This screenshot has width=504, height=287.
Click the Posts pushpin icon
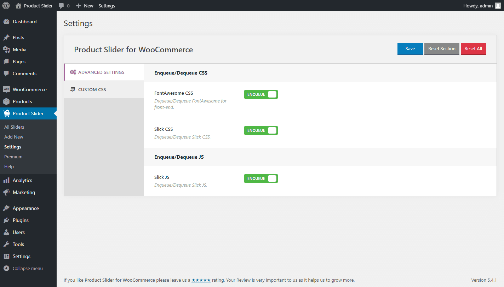click(6, 37)
